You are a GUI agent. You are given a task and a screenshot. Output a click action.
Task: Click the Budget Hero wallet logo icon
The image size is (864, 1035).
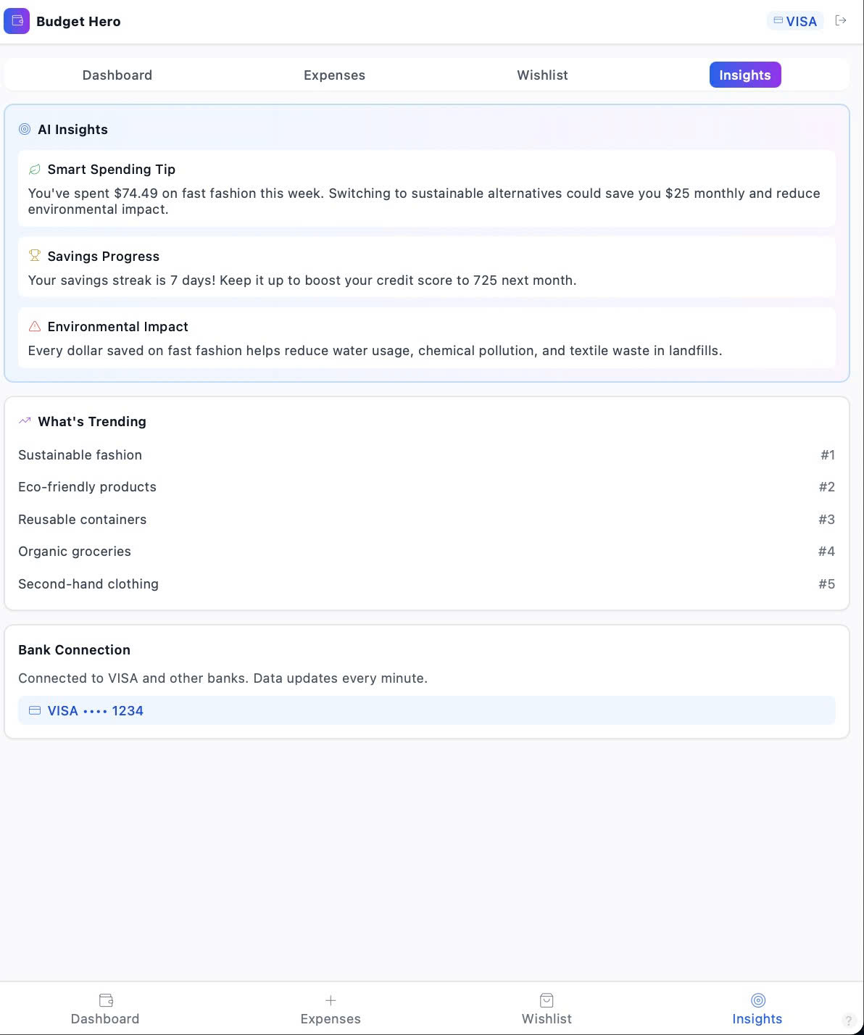click(17, 21)
